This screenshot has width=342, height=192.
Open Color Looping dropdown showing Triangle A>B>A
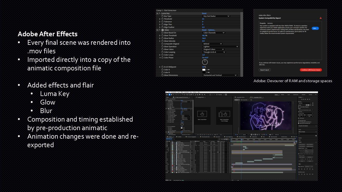tap(214, 52)
